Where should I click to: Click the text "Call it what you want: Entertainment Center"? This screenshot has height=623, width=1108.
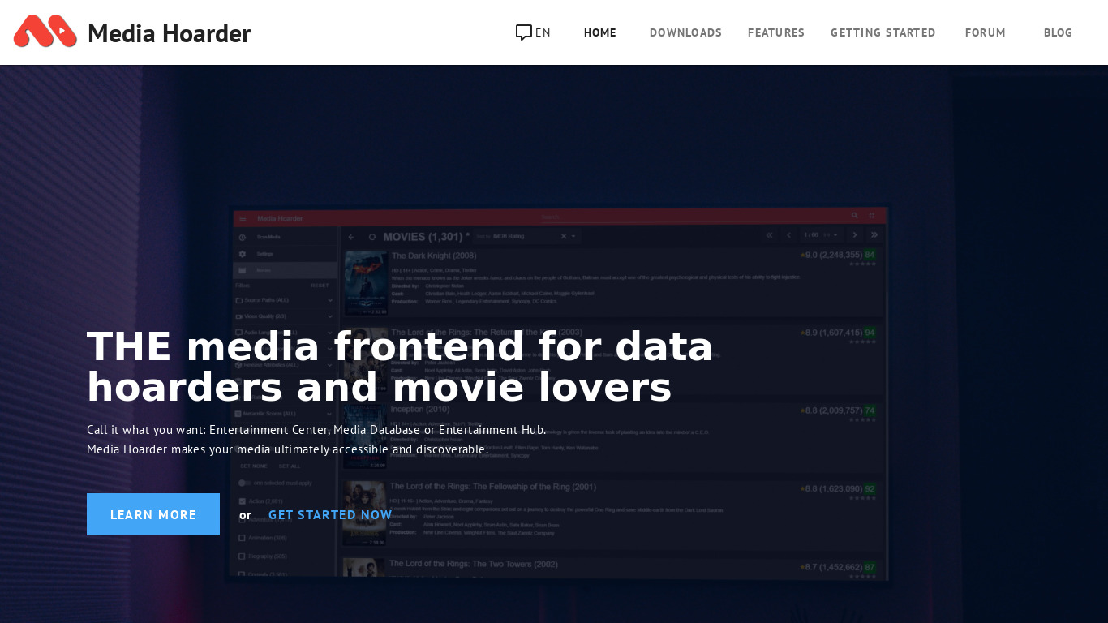click(x=208, y=430)
